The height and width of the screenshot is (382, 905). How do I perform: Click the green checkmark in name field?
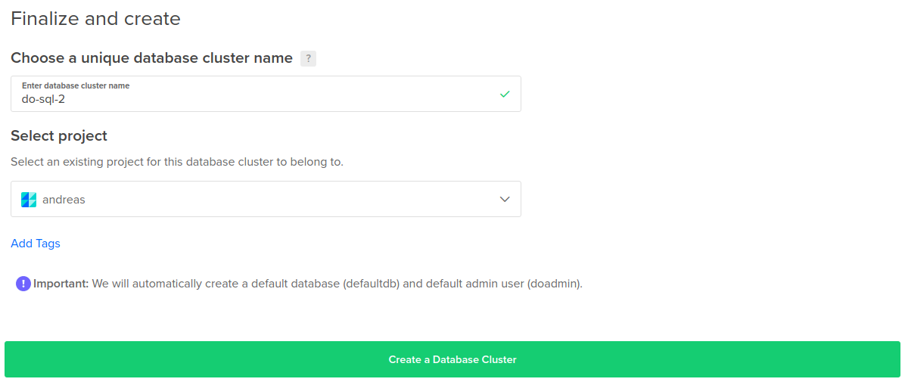(505, 94)
